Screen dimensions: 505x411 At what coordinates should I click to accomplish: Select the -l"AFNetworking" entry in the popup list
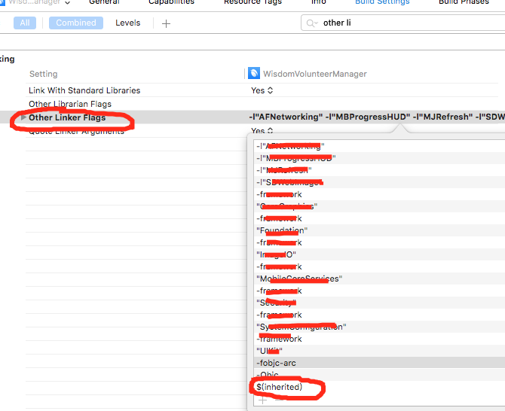coord(379,146)
